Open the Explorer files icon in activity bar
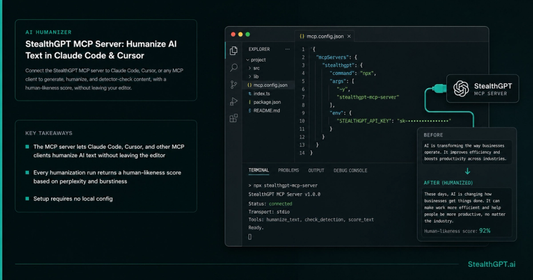The width and height of the screenshot is (533, 280). click(x=234, y=51)
